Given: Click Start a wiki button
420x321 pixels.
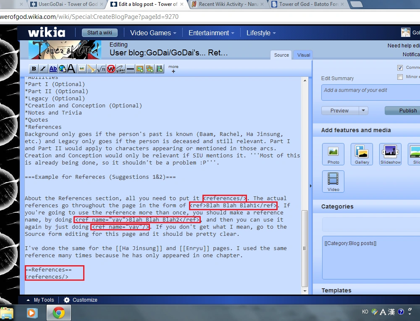Looking at the screenshot, I should 100,33.
